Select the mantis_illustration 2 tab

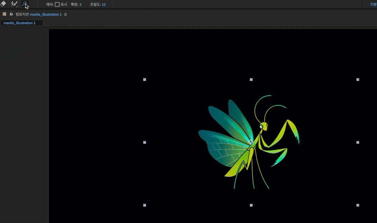click(20, 23)
